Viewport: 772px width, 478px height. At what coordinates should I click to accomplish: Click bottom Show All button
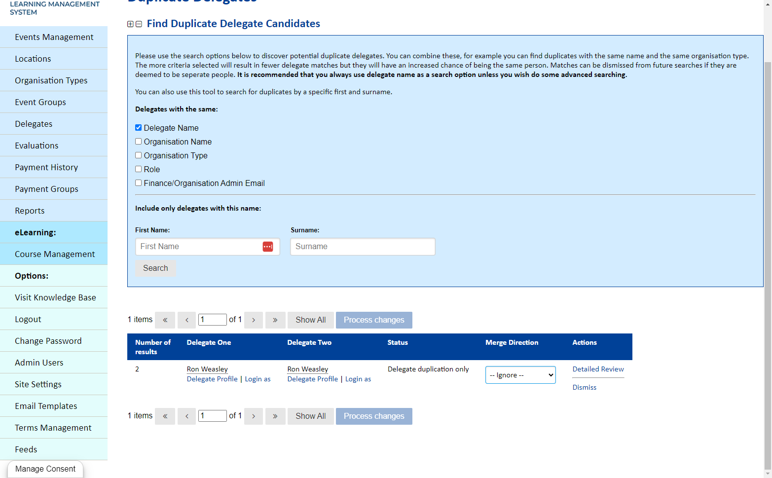coord(311,416)
